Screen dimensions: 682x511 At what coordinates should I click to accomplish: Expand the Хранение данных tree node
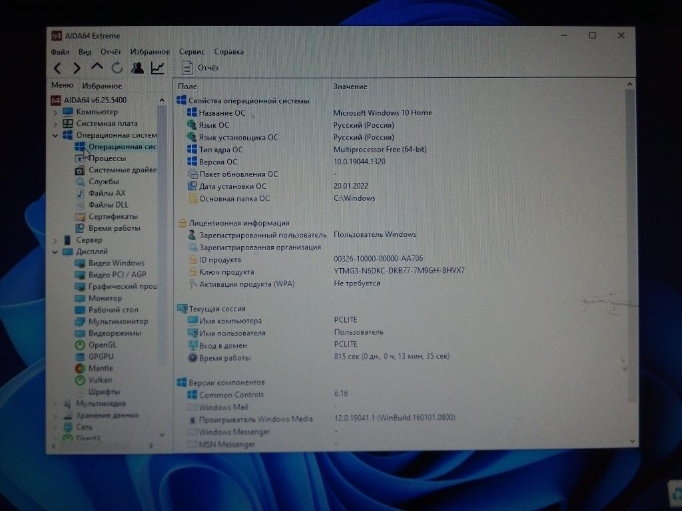pyautogui.click(x=55, y=416)
